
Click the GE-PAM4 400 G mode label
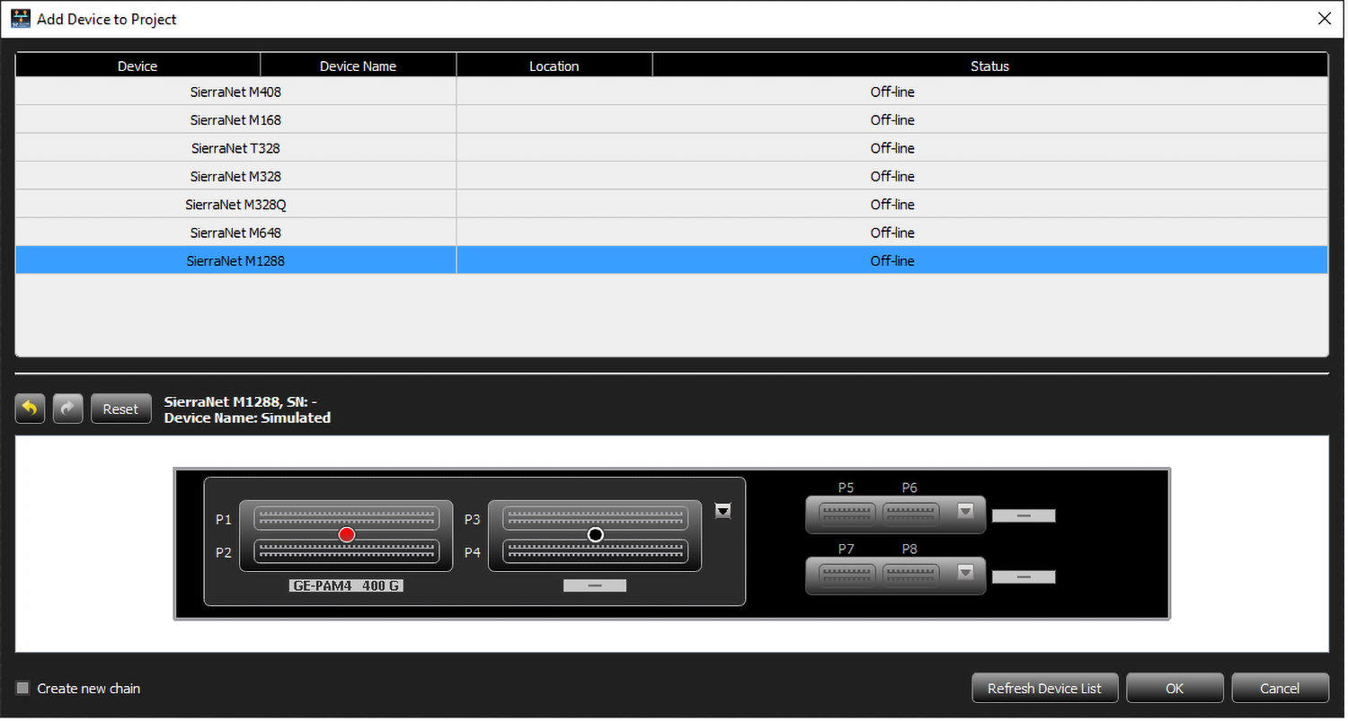(x=346, y=585)
